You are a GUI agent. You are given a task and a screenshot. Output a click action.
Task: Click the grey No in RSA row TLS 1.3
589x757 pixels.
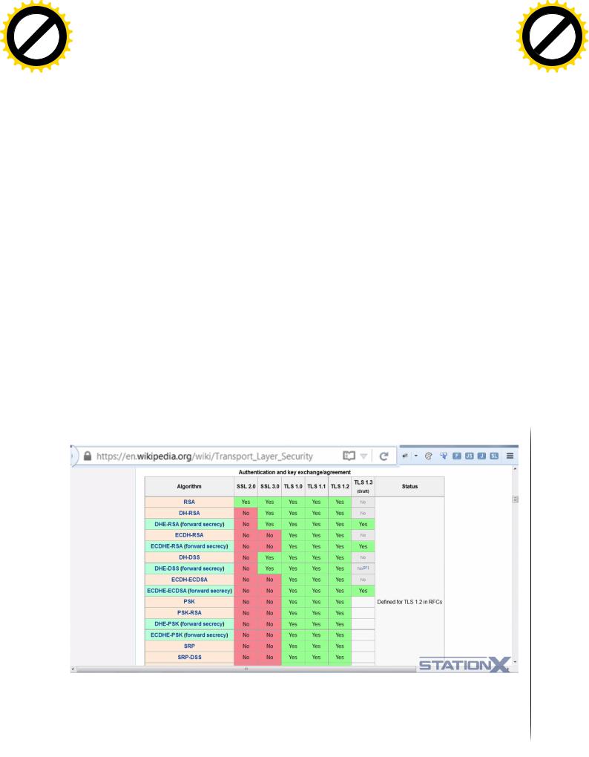(x=363, y=502)
